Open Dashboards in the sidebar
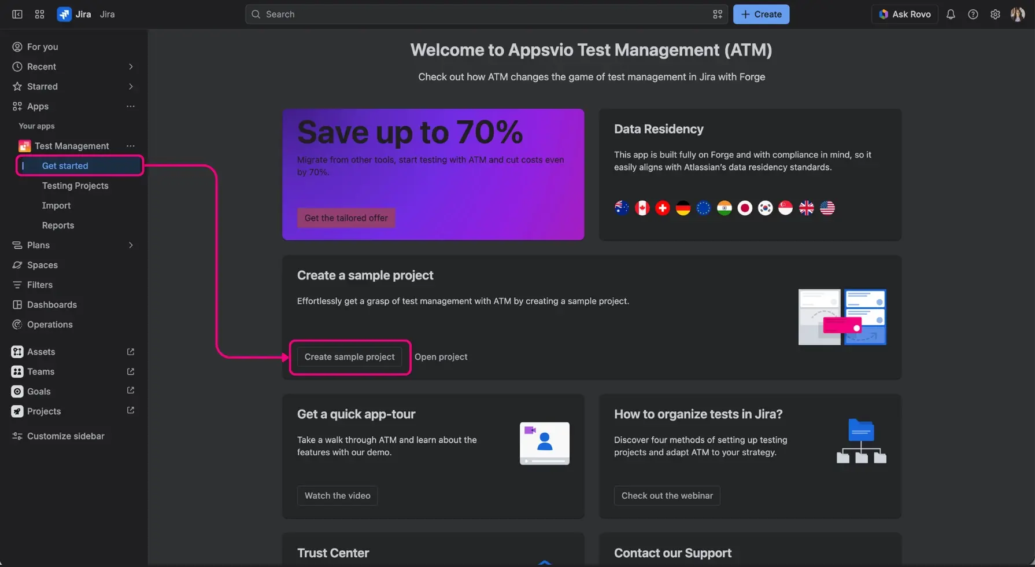 coord(52,305)
